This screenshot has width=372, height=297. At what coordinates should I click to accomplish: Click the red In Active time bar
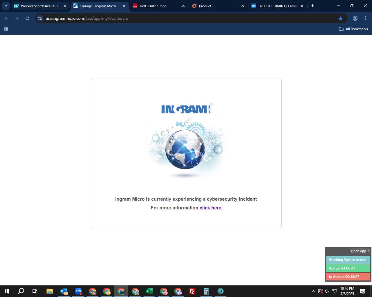coord(348,277)
